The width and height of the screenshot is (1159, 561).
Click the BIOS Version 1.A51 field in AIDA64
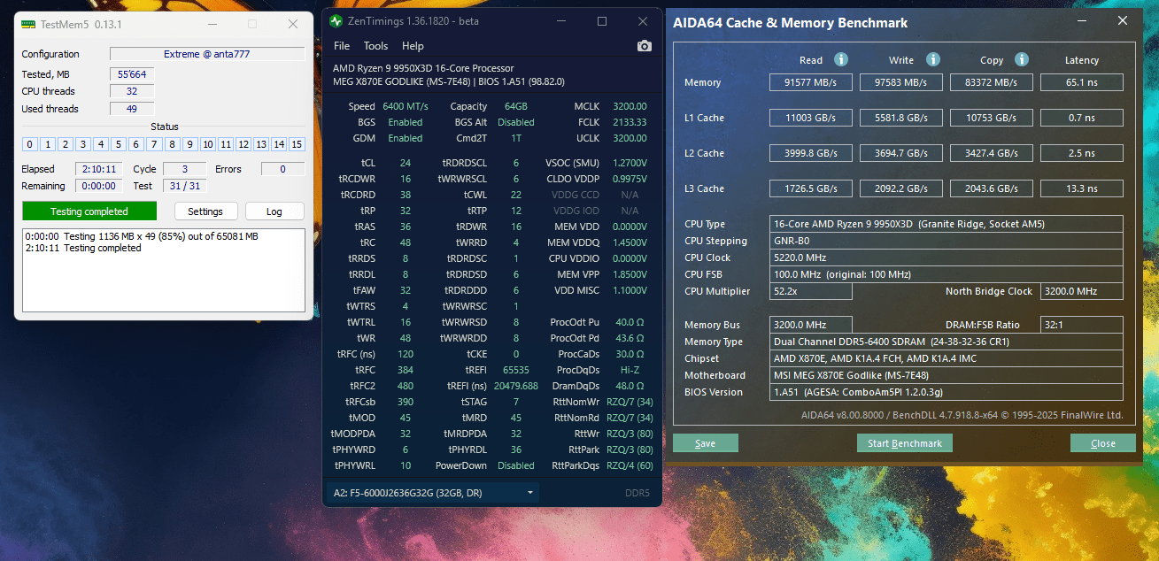(947, 392)
